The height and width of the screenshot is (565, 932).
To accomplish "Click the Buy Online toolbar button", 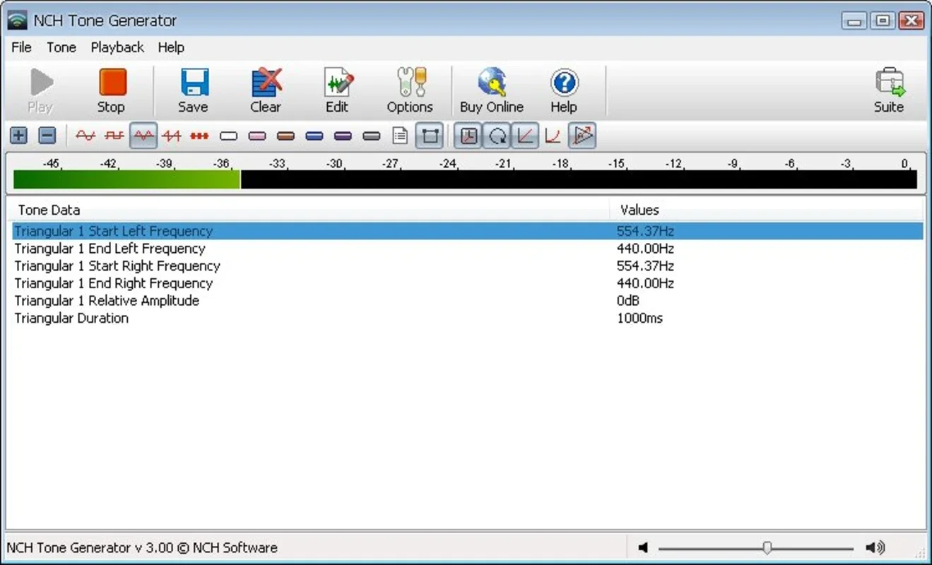I will tap(492, 91).
